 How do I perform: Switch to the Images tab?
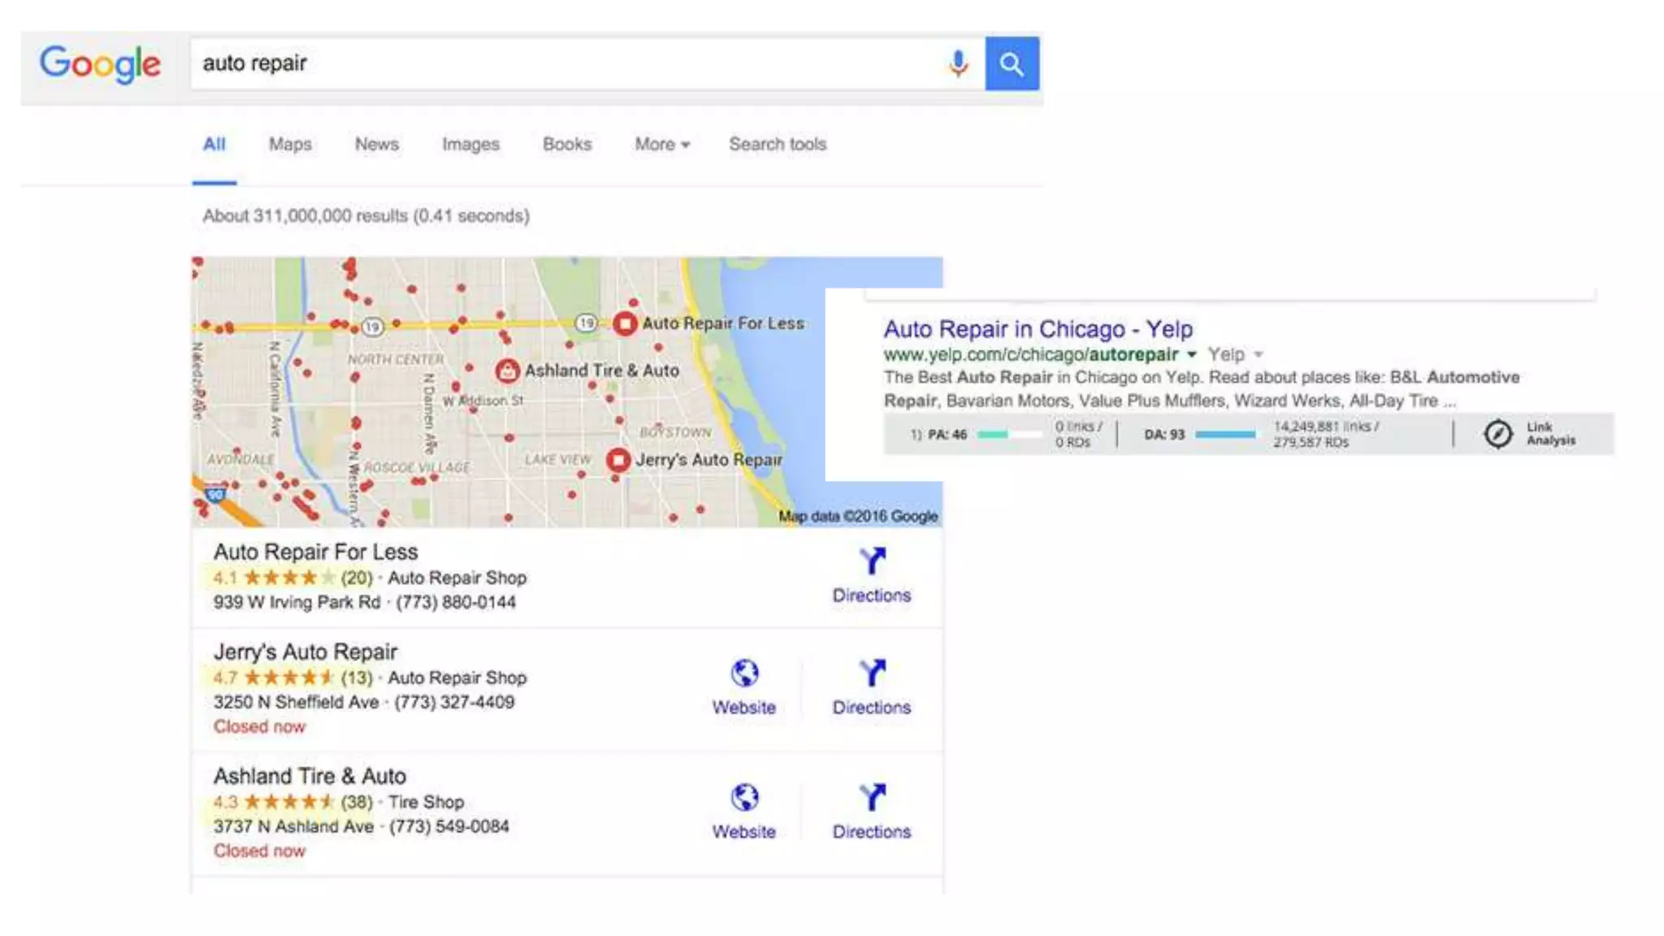click(470, 144)
